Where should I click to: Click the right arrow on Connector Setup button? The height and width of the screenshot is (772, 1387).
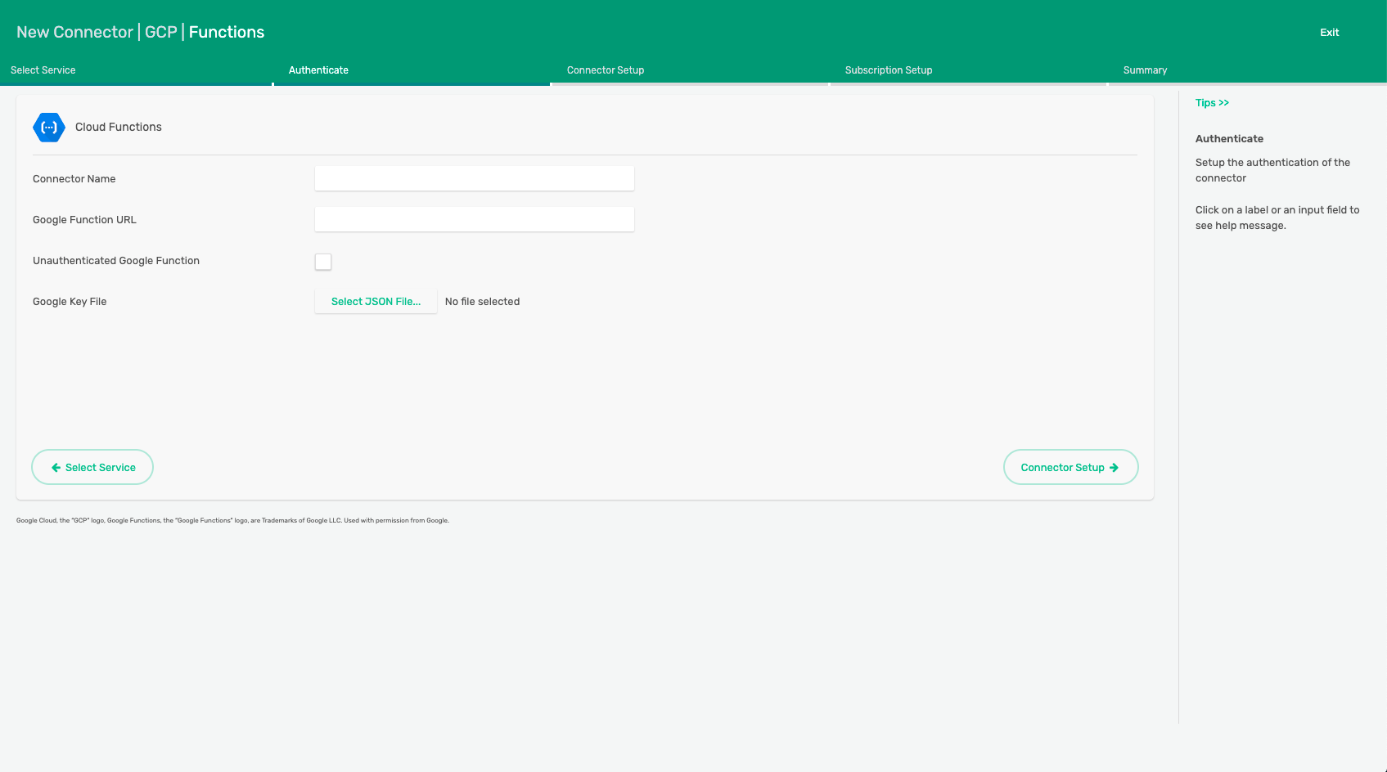pos(1114,468)
